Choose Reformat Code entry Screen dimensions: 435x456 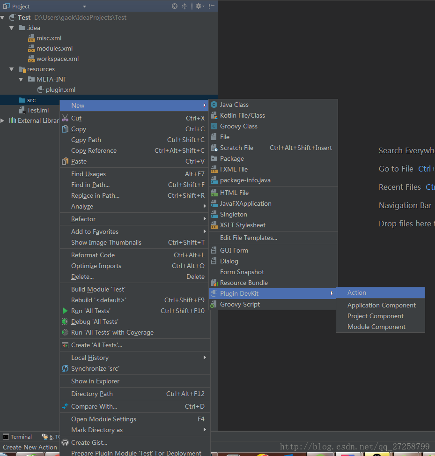point(135,255)
